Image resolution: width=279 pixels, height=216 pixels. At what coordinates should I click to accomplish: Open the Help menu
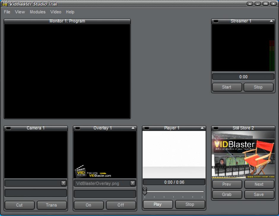[x=70, y=12]
